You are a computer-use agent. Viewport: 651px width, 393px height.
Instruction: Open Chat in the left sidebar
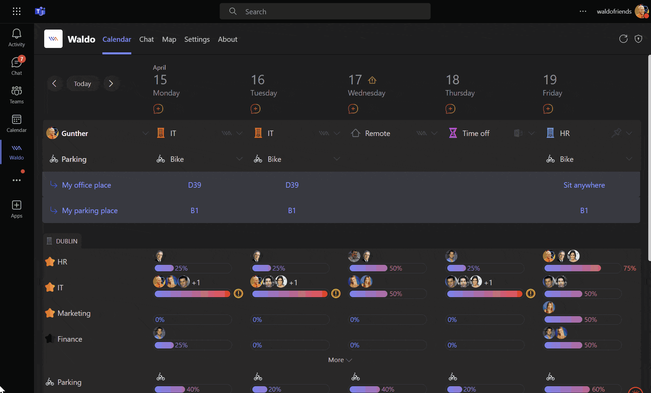pos(16,66)
